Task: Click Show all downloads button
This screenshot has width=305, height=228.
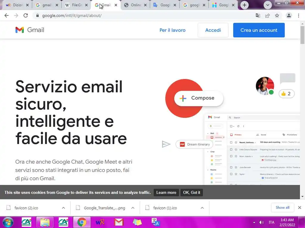Action: point(283,208)
